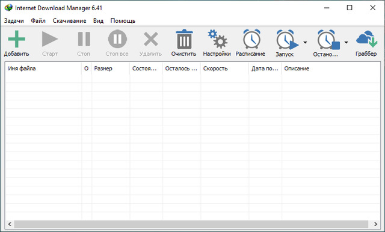Sort by Имя файла column header
The height and width of the screenshot is (232, 385).
43,69
